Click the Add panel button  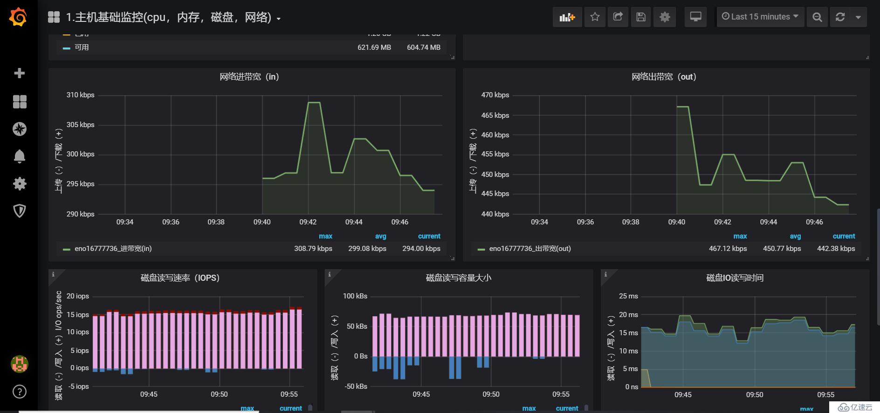point(567,17)
